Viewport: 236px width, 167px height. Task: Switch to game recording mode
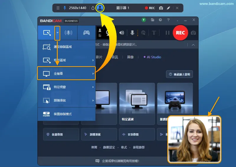[x=86, y=33]
